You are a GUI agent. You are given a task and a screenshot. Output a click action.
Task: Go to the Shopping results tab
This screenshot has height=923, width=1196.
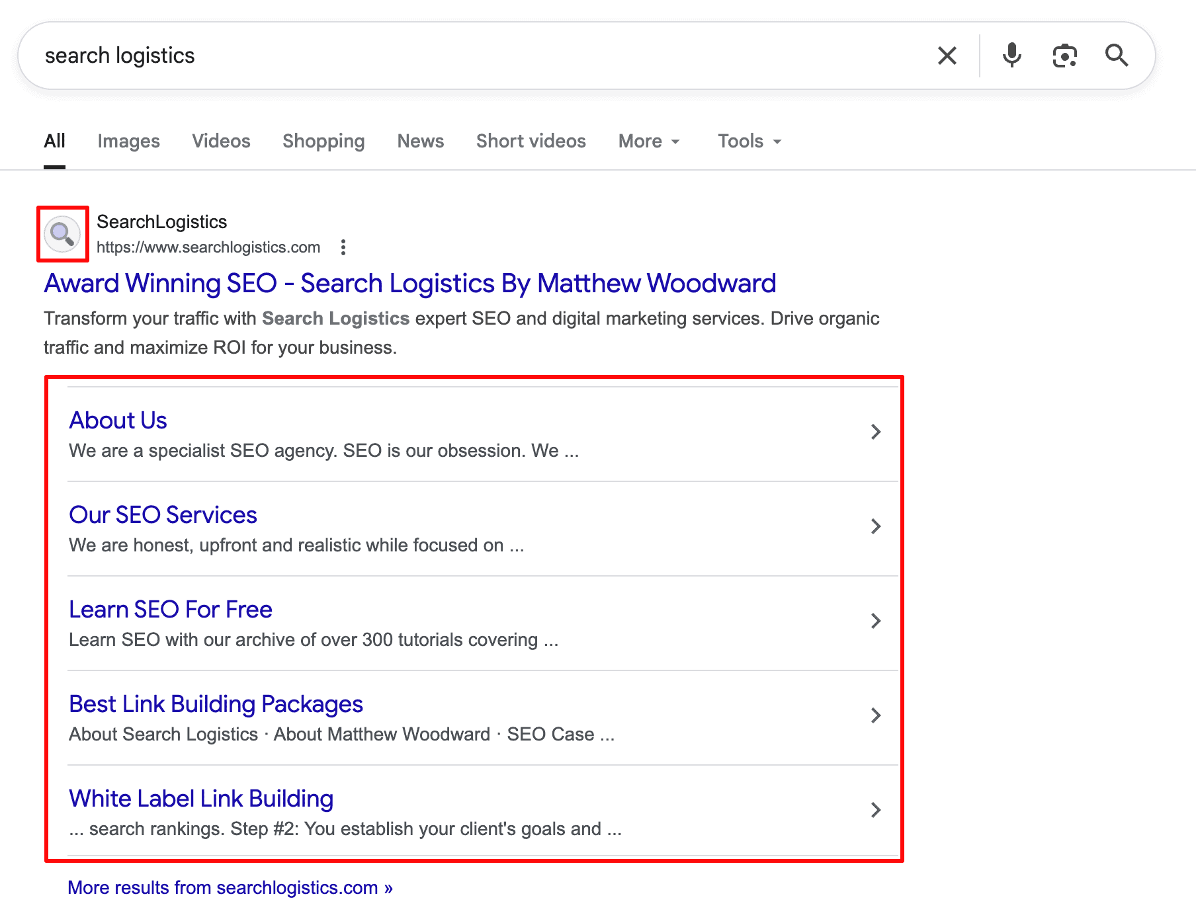point(323,141)
